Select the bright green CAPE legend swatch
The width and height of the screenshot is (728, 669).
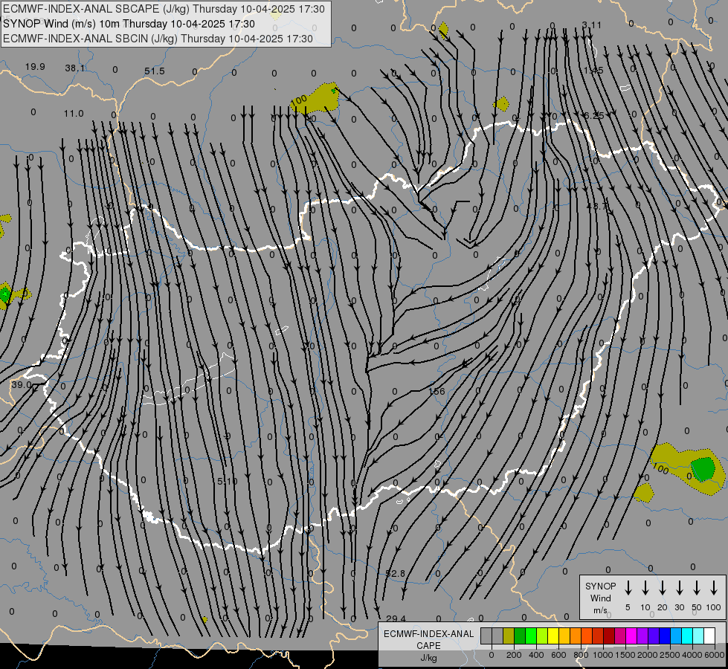[x=531, y=636]
